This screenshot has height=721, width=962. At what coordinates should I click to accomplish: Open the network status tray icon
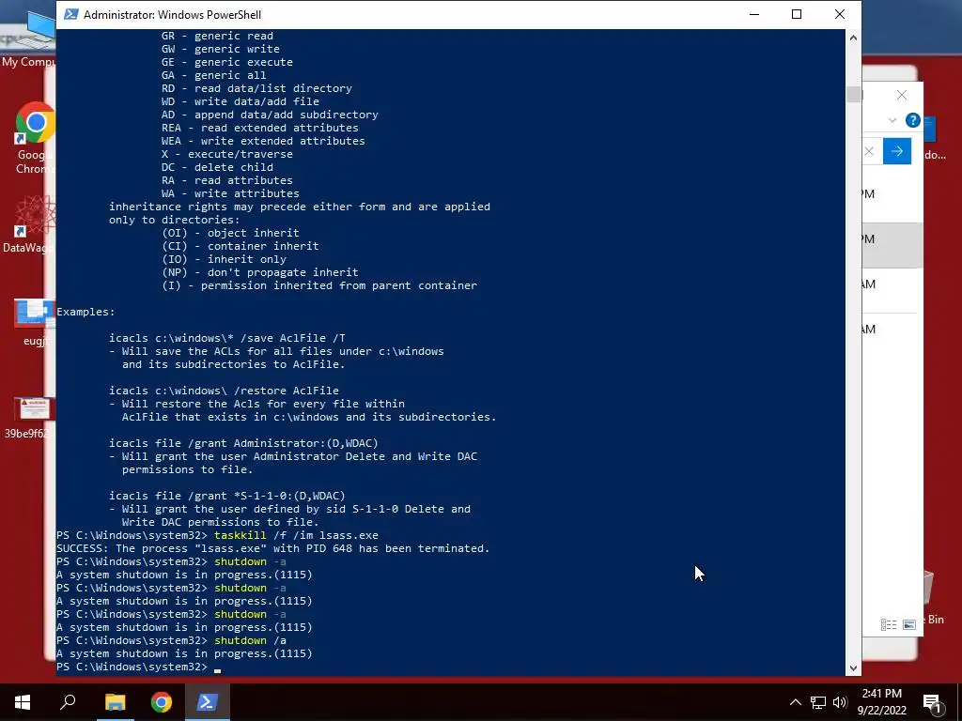tap(817, 702)
